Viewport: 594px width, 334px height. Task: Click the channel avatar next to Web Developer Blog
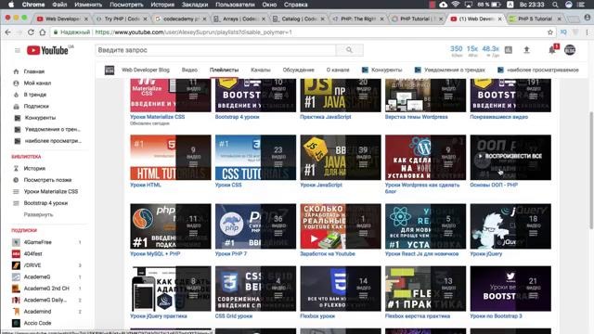click(x=110, y=71)
